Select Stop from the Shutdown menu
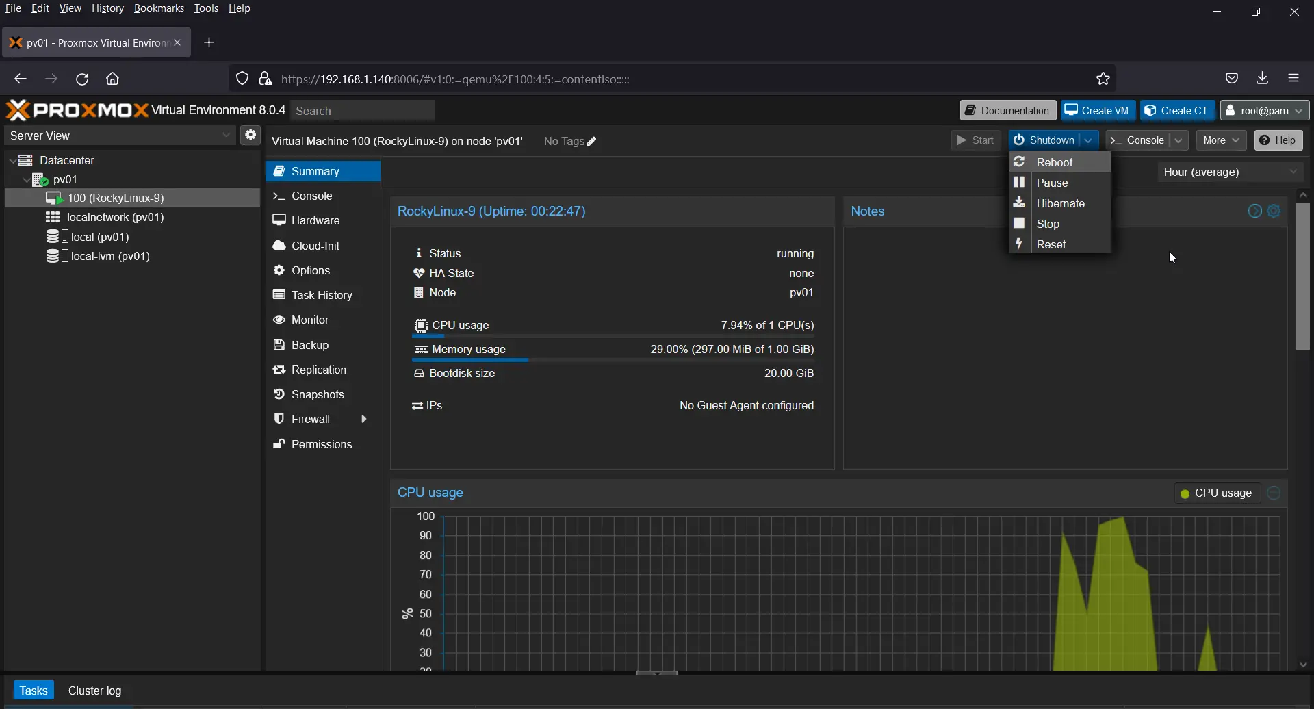The width and height of the screenshot is (1314, 709). point(1059,224)
